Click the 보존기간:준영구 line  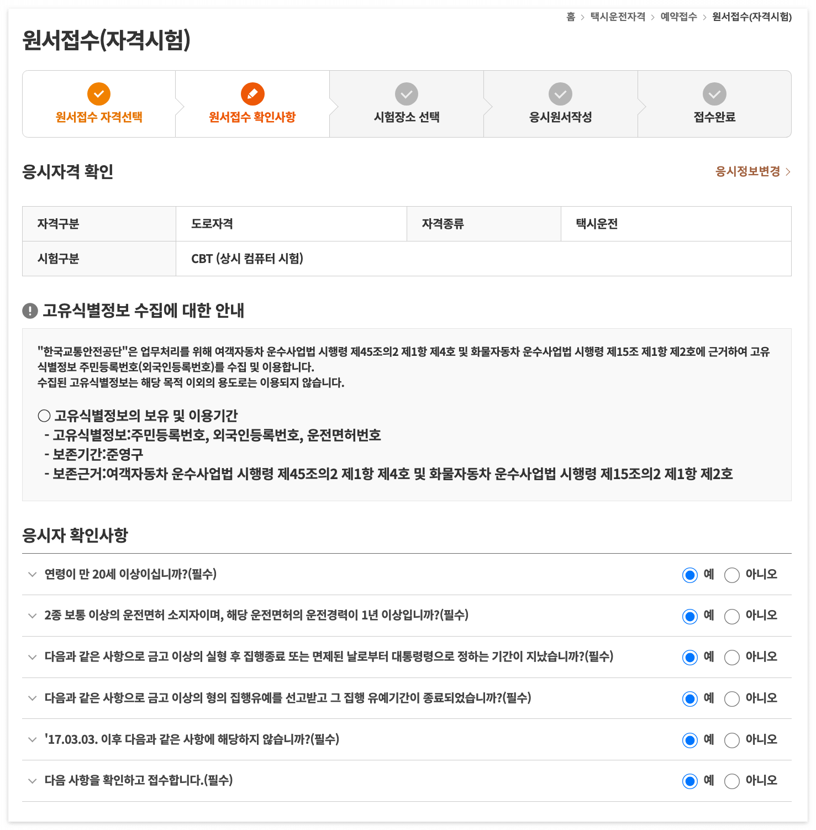(94, 455)
